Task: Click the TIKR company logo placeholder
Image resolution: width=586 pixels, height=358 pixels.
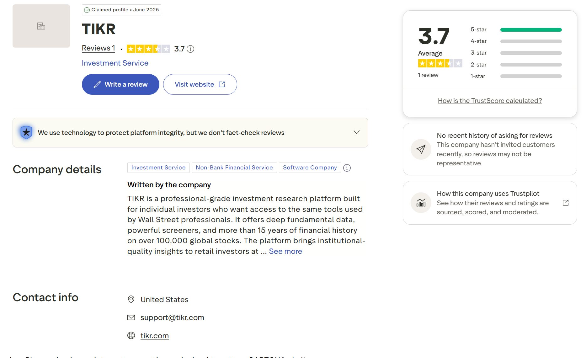Action: (x=41, y=26)
